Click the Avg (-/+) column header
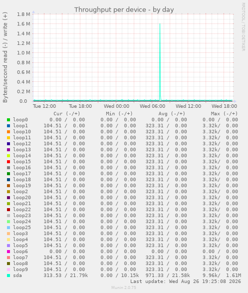The height and width of the screenshot is (293, 248). [172, 114]
